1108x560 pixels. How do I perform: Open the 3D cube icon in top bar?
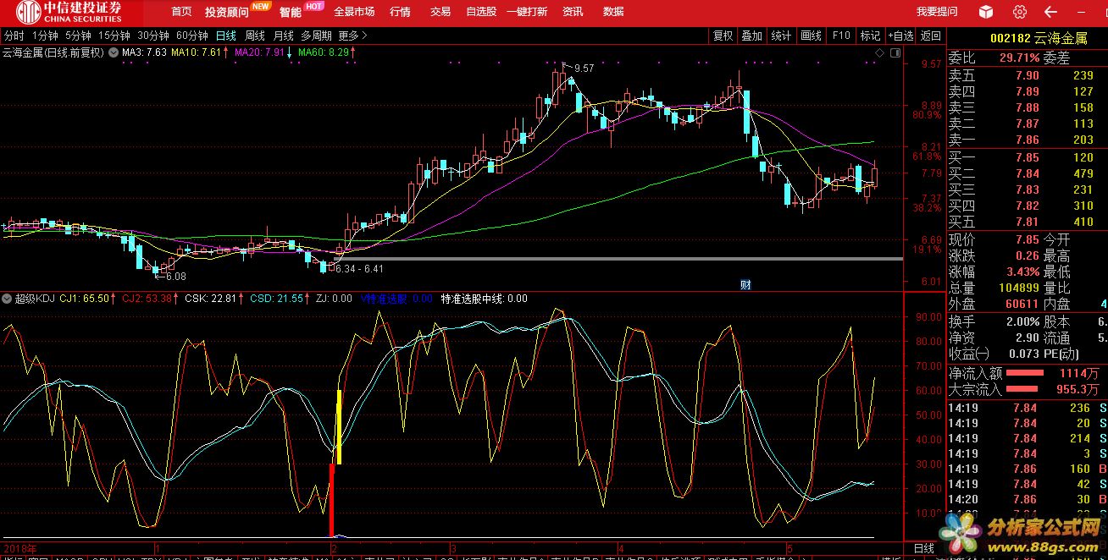985,12
